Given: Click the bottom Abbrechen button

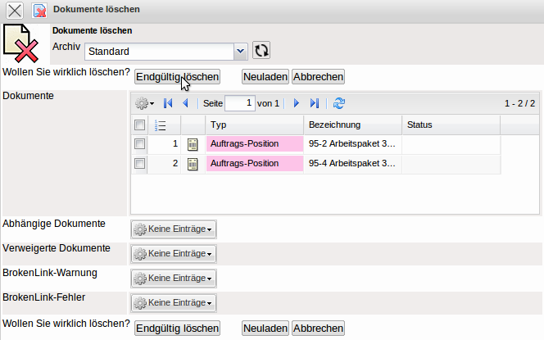Looking at the screenshot, I should [318, 329].
